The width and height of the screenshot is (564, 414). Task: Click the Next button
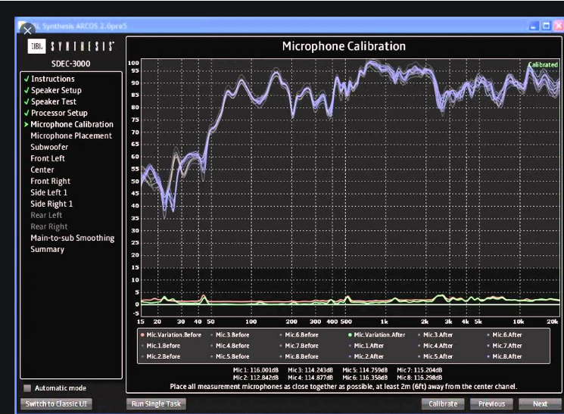[x=540, y=403]
